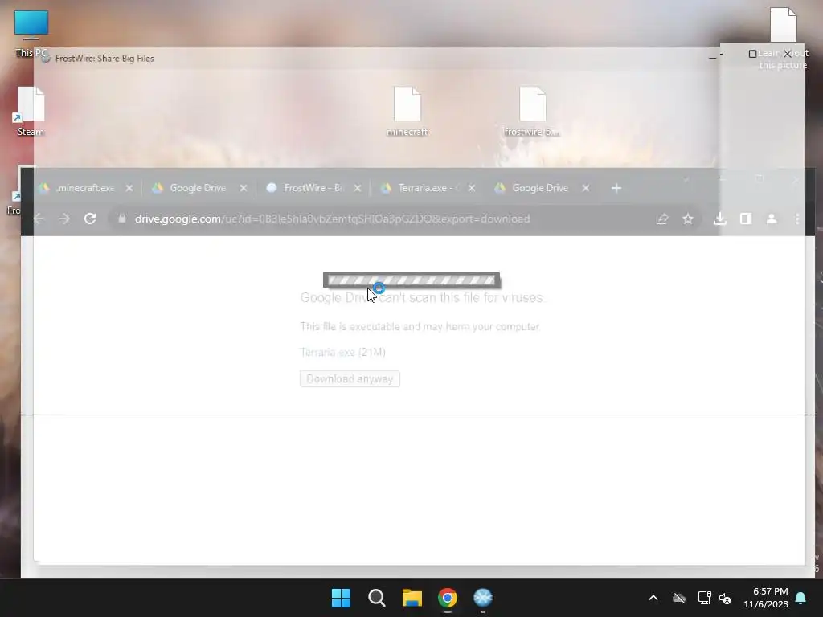Open the frostwire installer file on desktop
Viewport: 823px width, 617px height.
pyautogui.click(x=532, y=111)
